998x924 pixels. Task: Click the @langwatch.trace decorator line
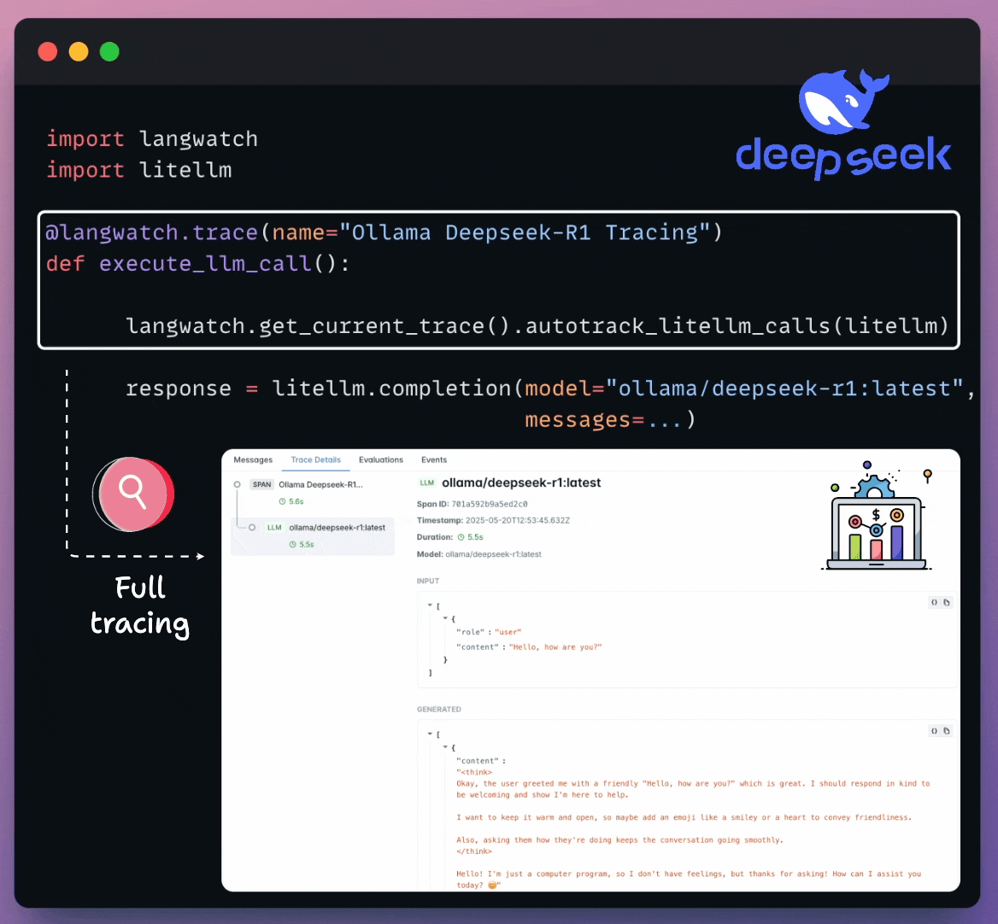coord(384,232)
